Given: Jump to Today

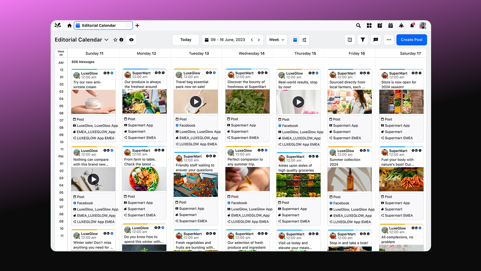Looking at the screenshot, I should coord(186,40).
